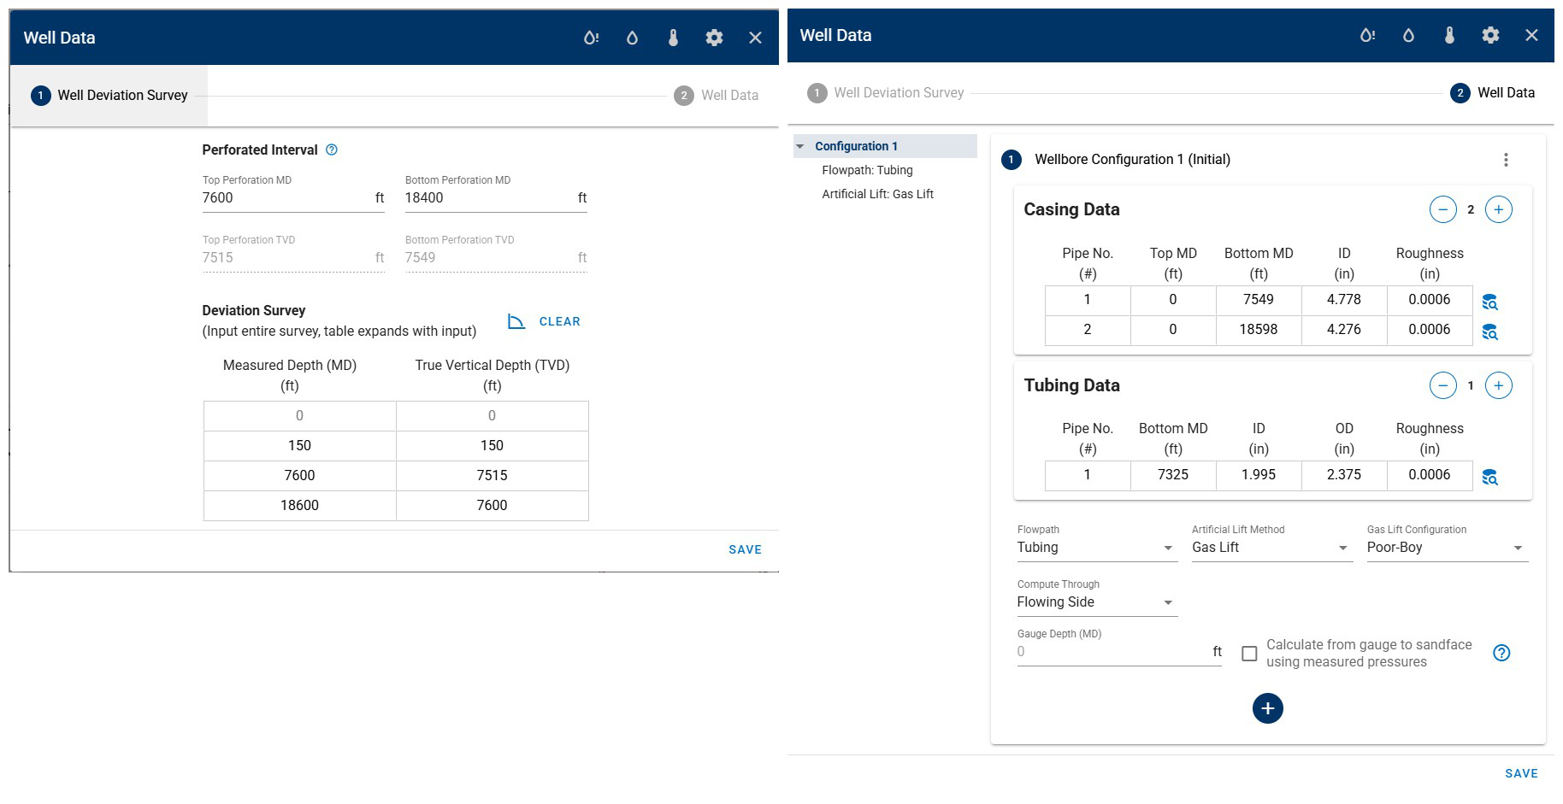Open the Artificial Lift Method dropdown
This screenshot has height=804, width=1563.
pyautogui.click(x=1271, y=548)
